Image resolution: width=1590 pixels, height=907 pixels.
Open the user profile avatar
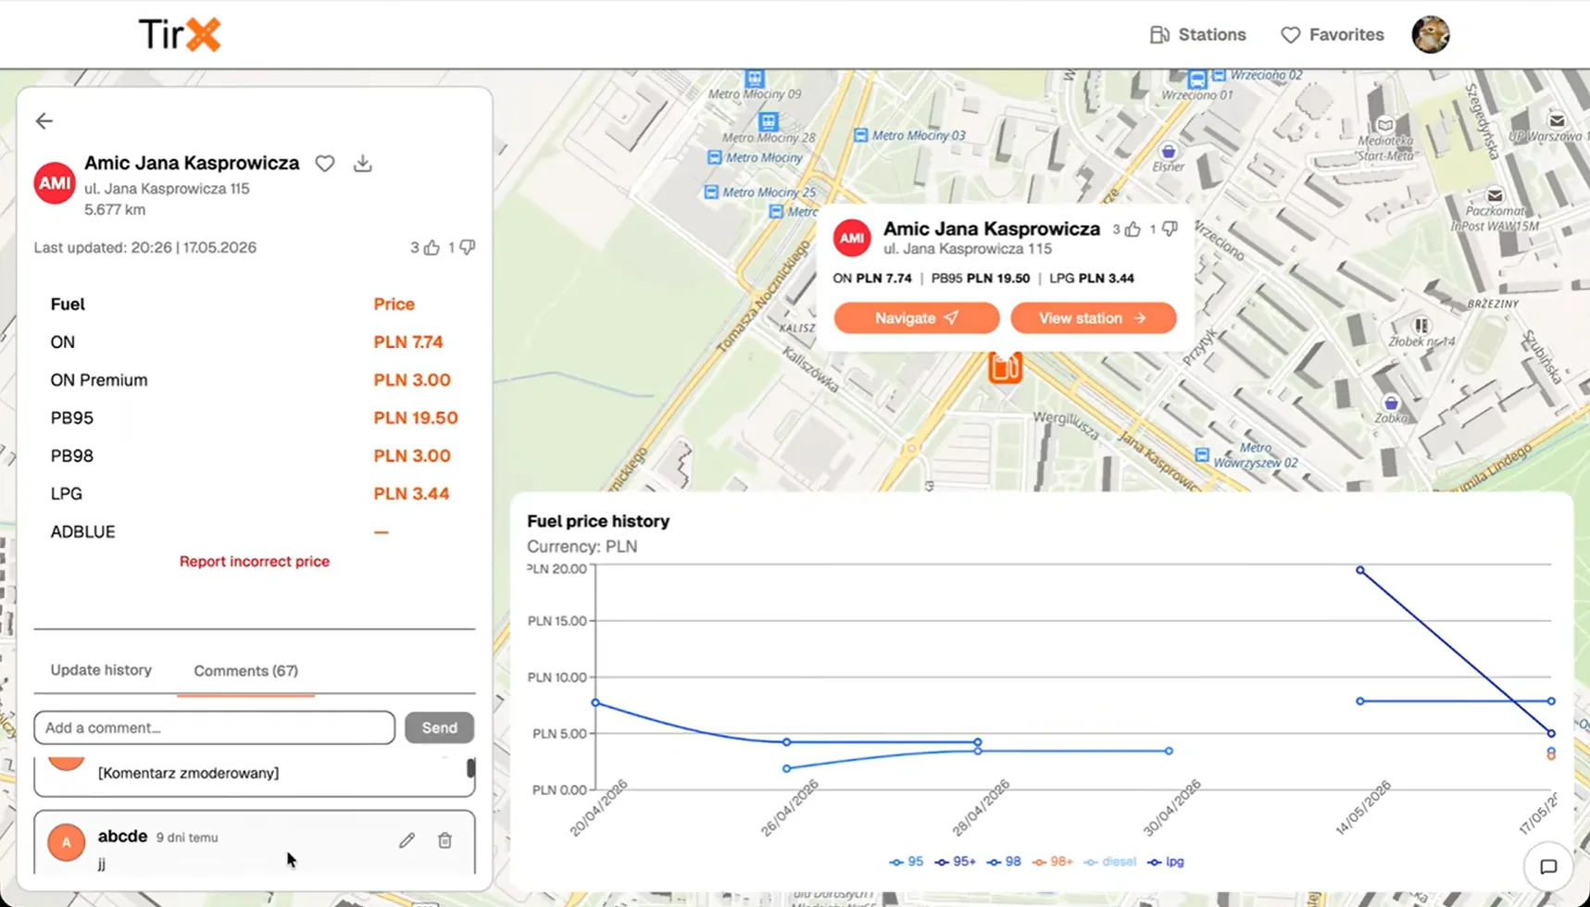pos(1431,34)
